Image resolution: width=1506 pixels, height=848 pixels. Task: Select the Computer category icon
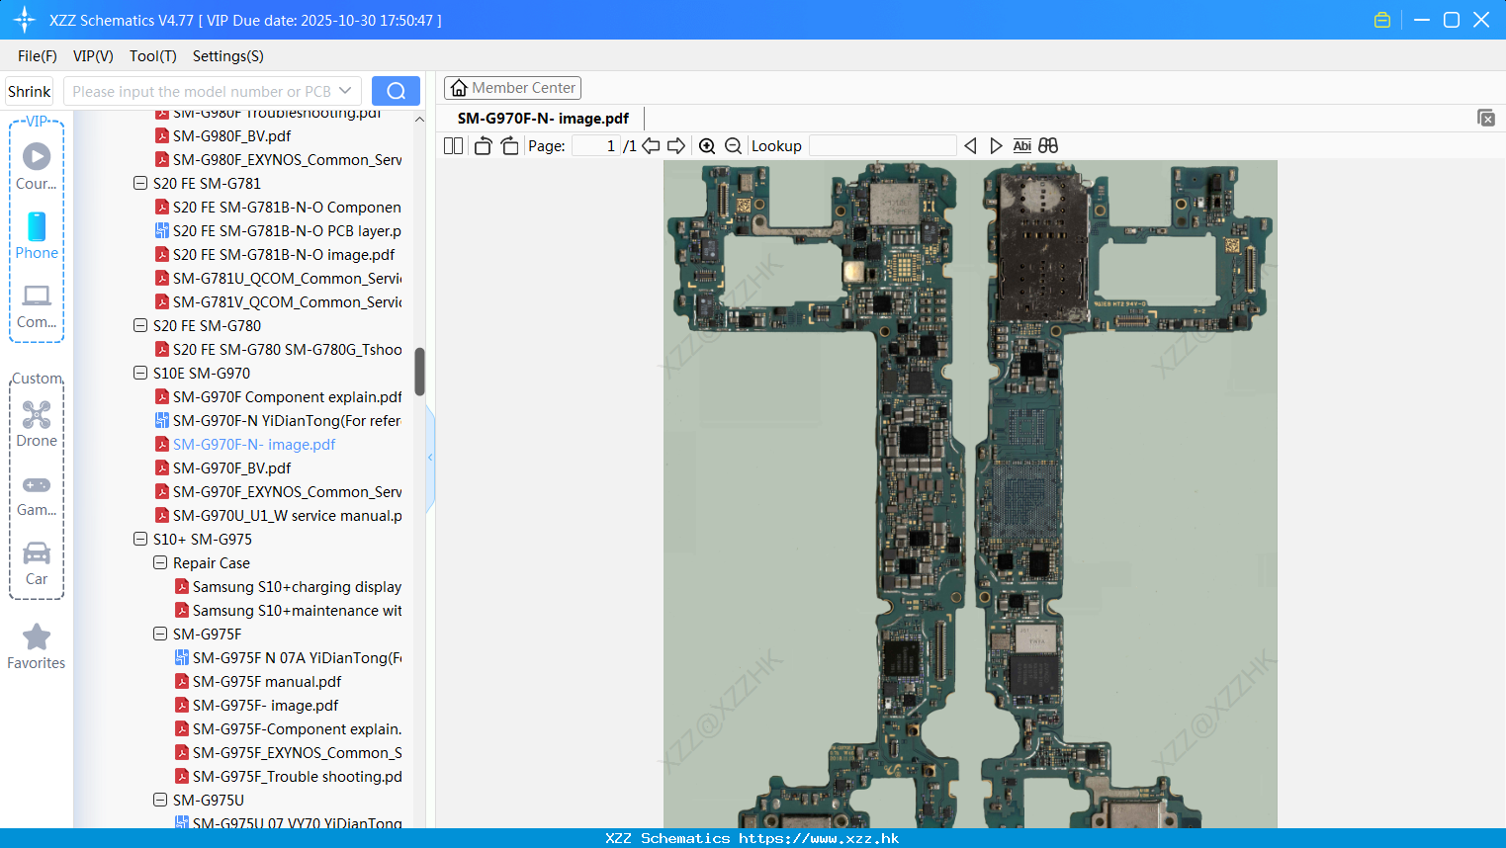click(x=37, y=306)
